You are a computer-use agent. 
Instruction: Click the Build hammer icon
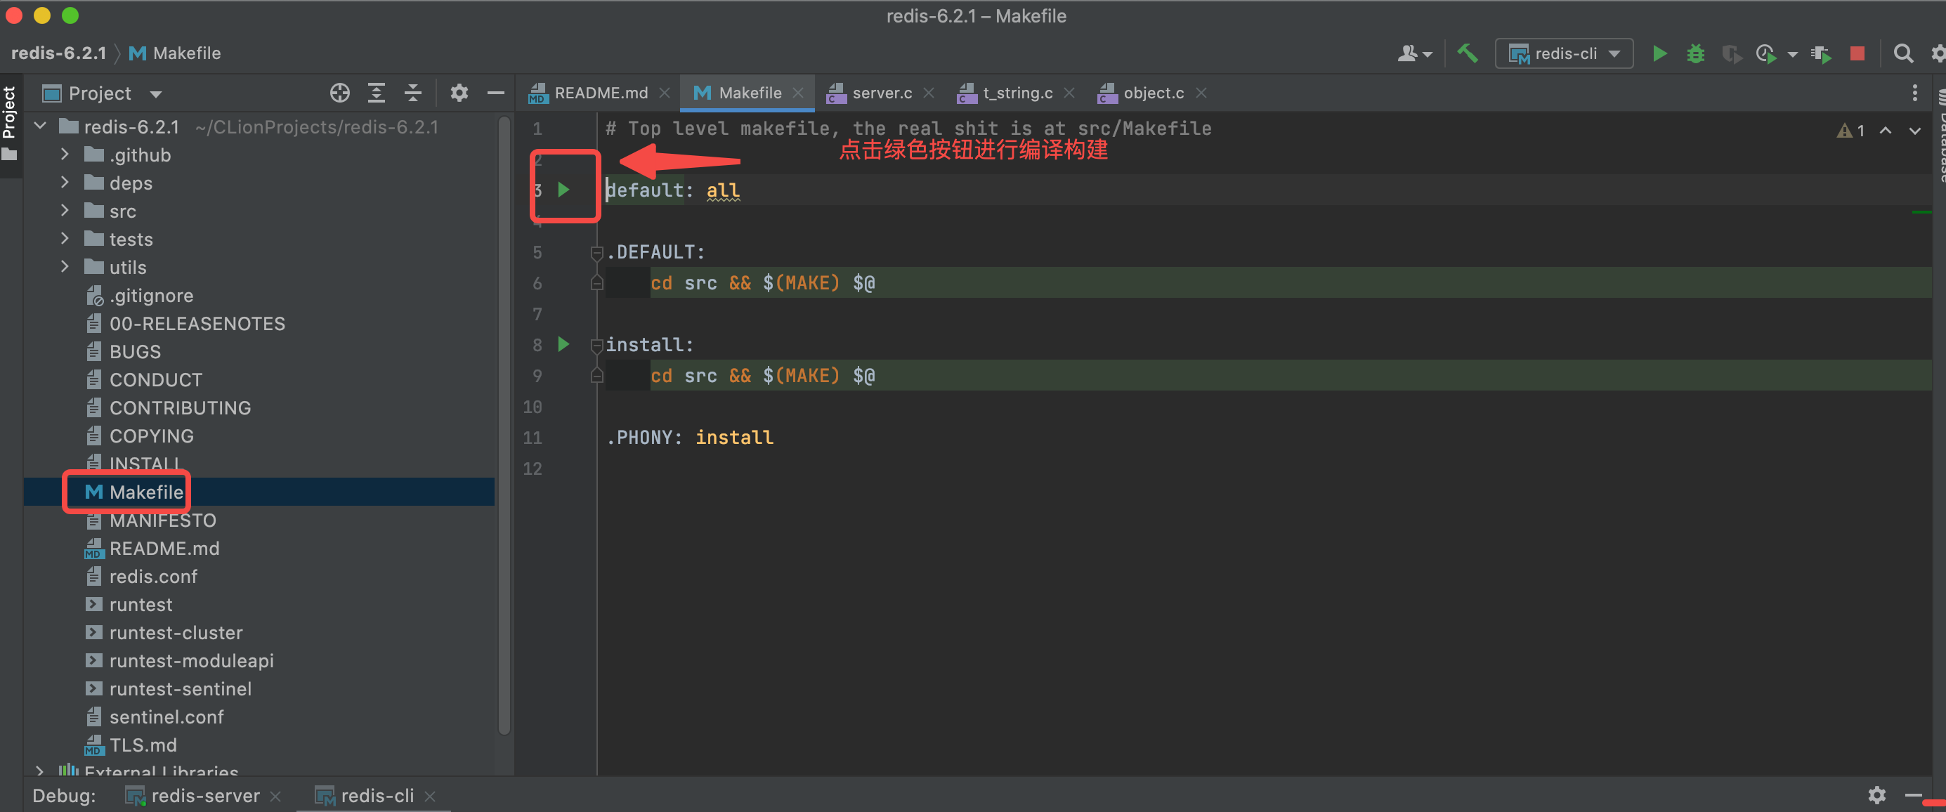click(x=1467, y=53)
